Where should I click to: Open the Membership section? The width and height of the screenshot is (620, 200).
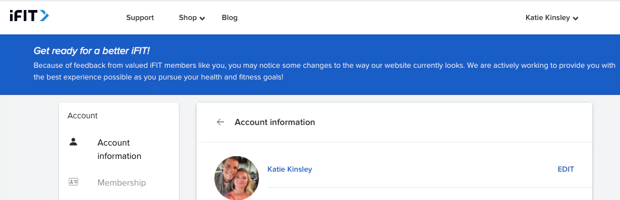pos(122,183)
